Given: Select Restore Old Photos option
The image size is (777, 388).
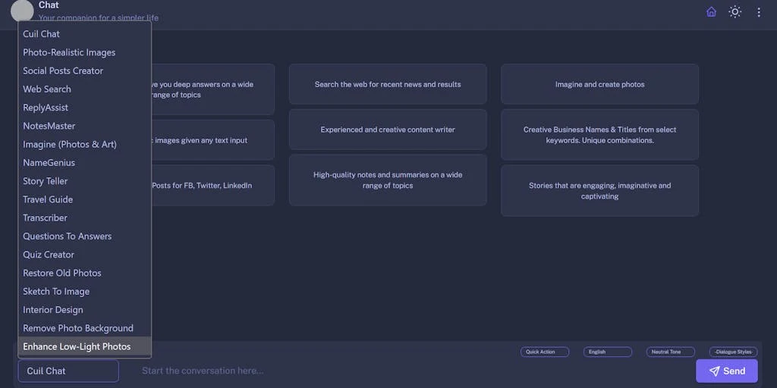Looking at the screenshot, I should (84, 273).
